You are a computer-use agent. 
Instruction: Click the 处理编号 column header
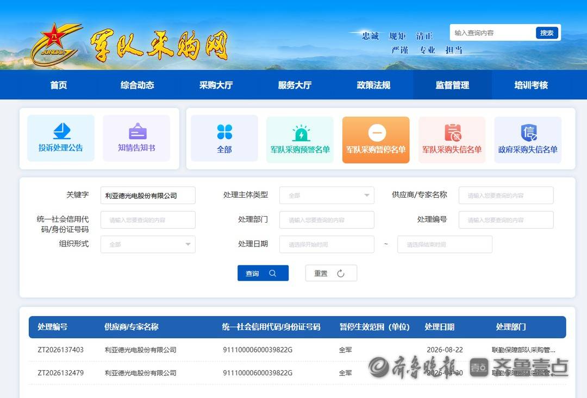pos(52,327)
